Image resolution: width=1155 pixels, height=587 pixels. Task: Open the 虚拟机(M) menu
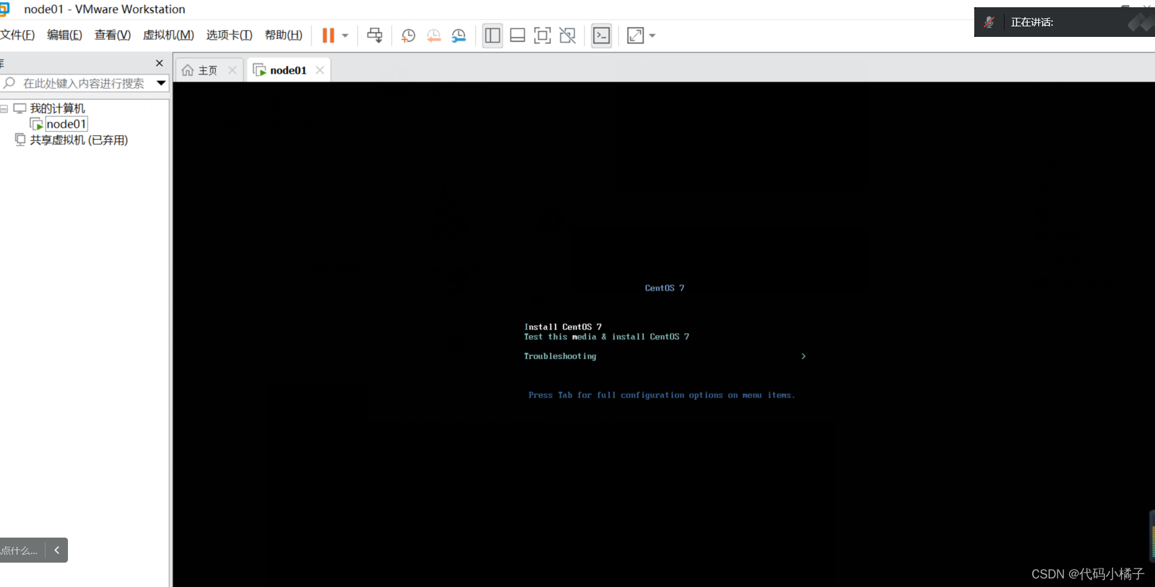coord(169,35)
